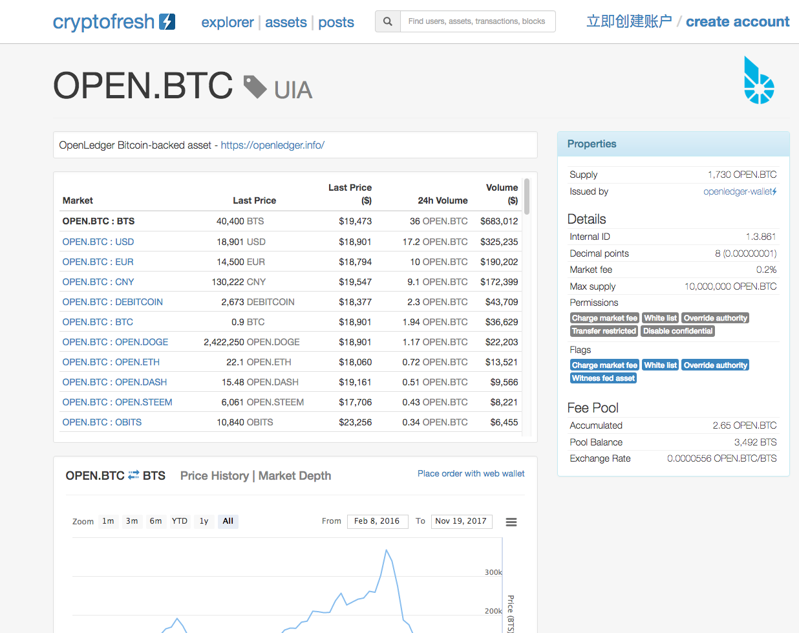Open the chart hamburger export menu
Screen dimensions: 799x633
(x=511, y=522)
